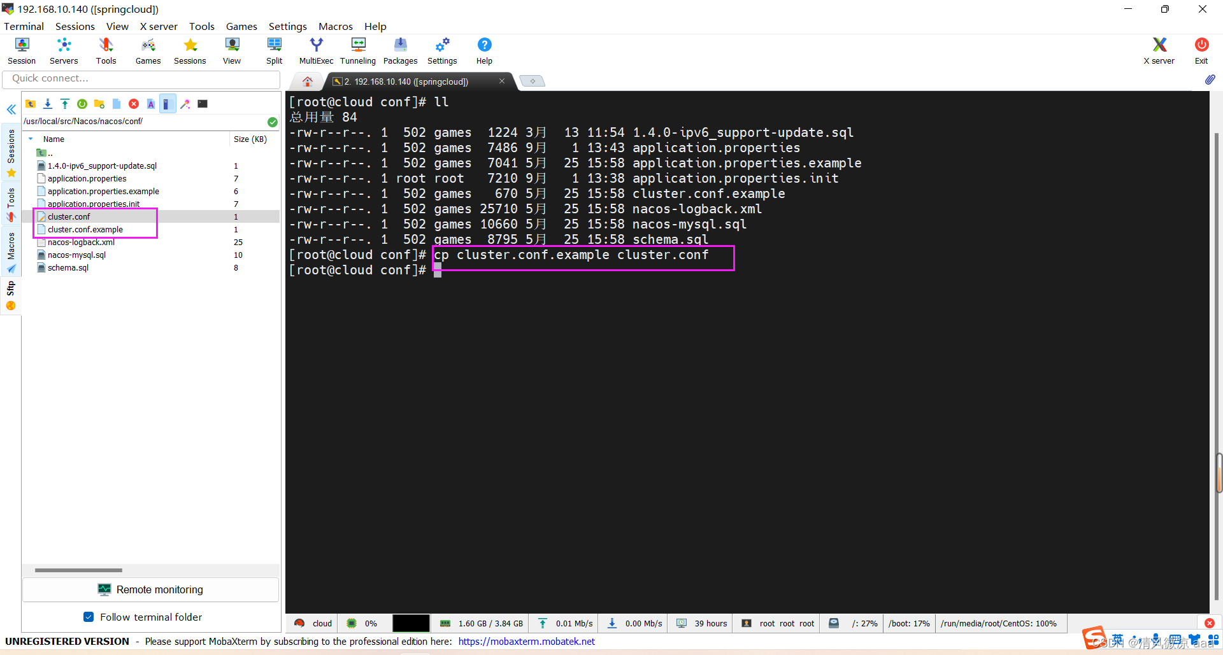Open the Terminal menu
This screenshot has height=655, width=1223.
[24, 26]
